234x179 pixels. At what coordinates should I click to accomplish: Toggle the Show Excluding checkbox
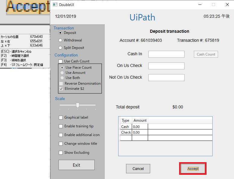pyautogui.click(x=61, y=153)
